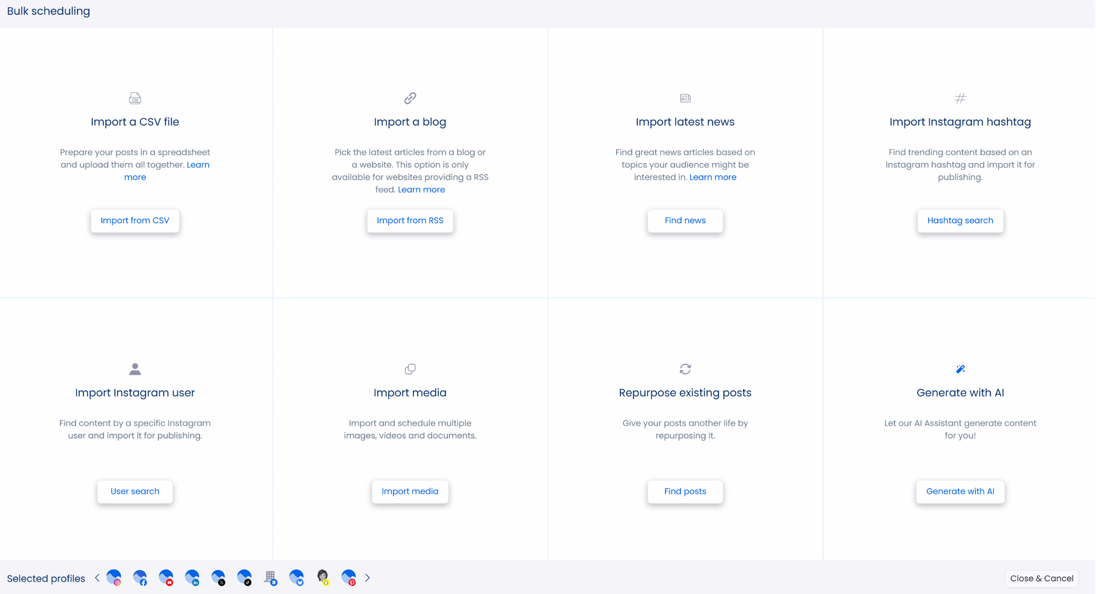
Task: Select the LinkedIn profile avatar
Action: coord(192,577)
